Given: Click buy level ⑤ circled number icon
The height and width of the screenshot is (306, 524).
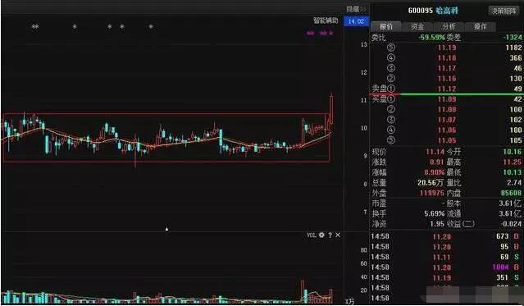Looking at the screenshot, I should pos(390,140).
